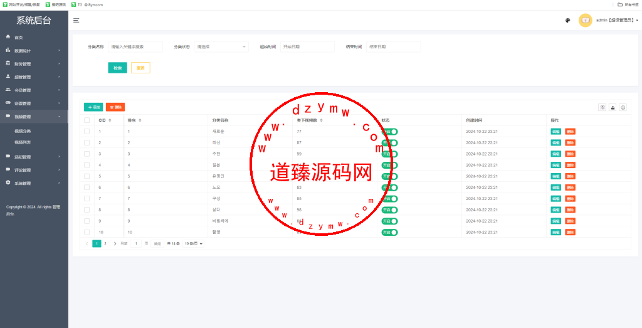The width and height of the screenshot is (642, 328).
Task: Toggle status switch for CID 4 row
Action: pos(389,165)
